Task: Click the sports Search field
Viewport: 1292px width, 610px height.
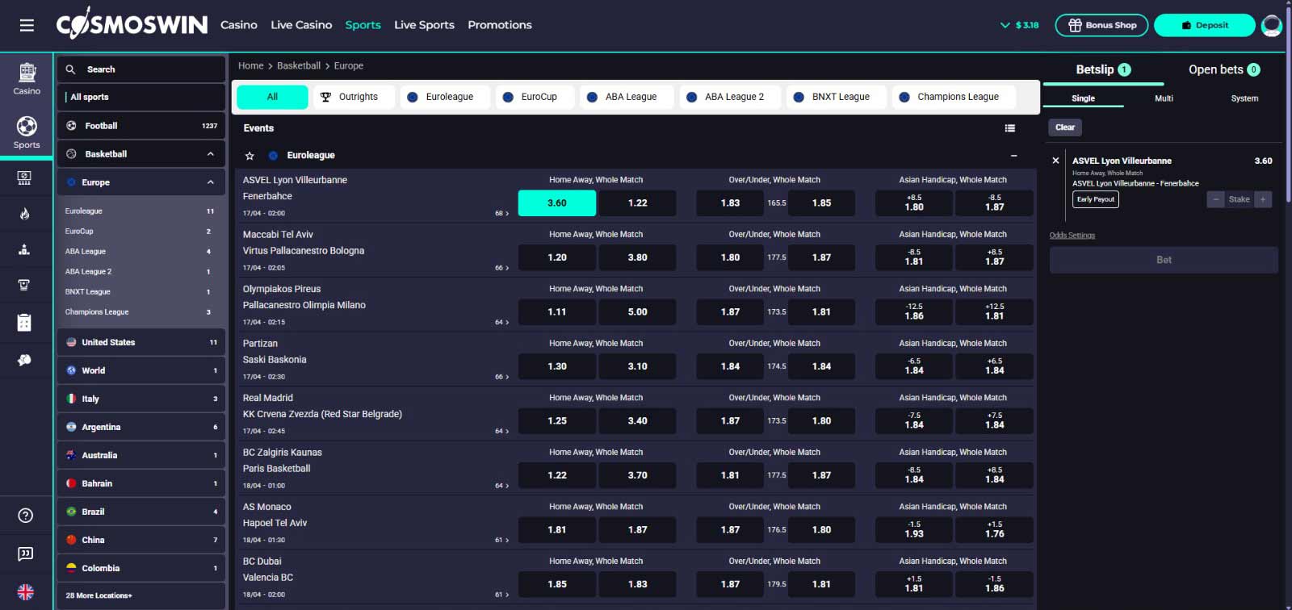Action: (x=141, y=69)
